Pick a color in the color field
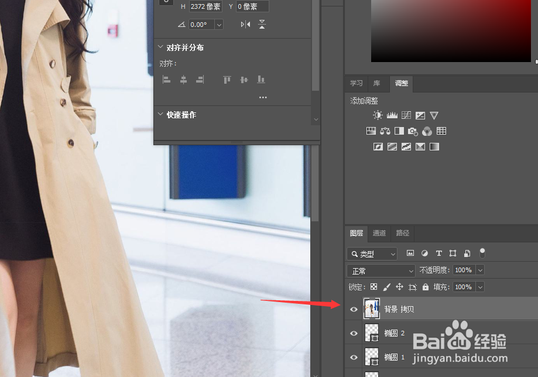The height and width of the screenshot is (377, 538). point(451,31)
